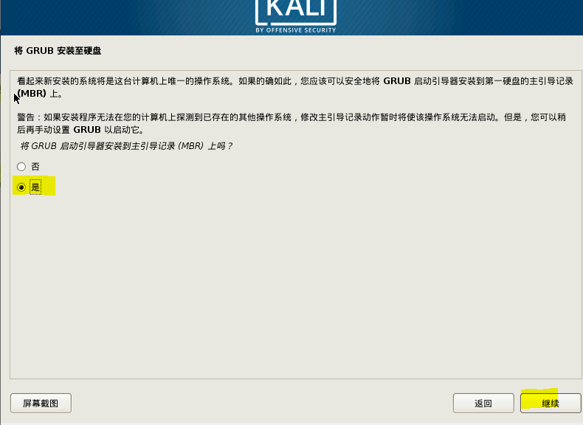
Task: Click the heading 将 GRUB 安装至硬盘
Action: 58,51
